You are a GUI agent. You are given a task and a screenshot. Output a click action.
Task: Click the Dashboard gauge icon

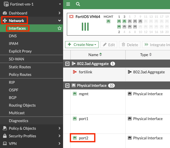(5, 13)
